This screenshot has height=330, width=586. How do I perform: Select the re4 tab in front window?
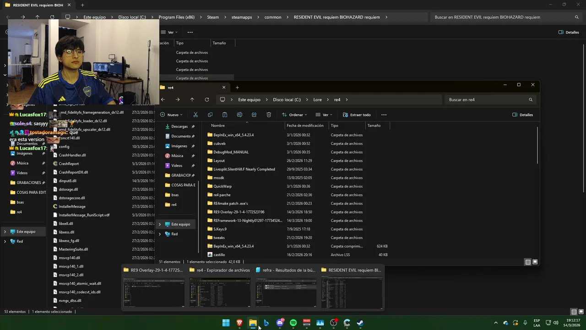(x=192, y=87)
